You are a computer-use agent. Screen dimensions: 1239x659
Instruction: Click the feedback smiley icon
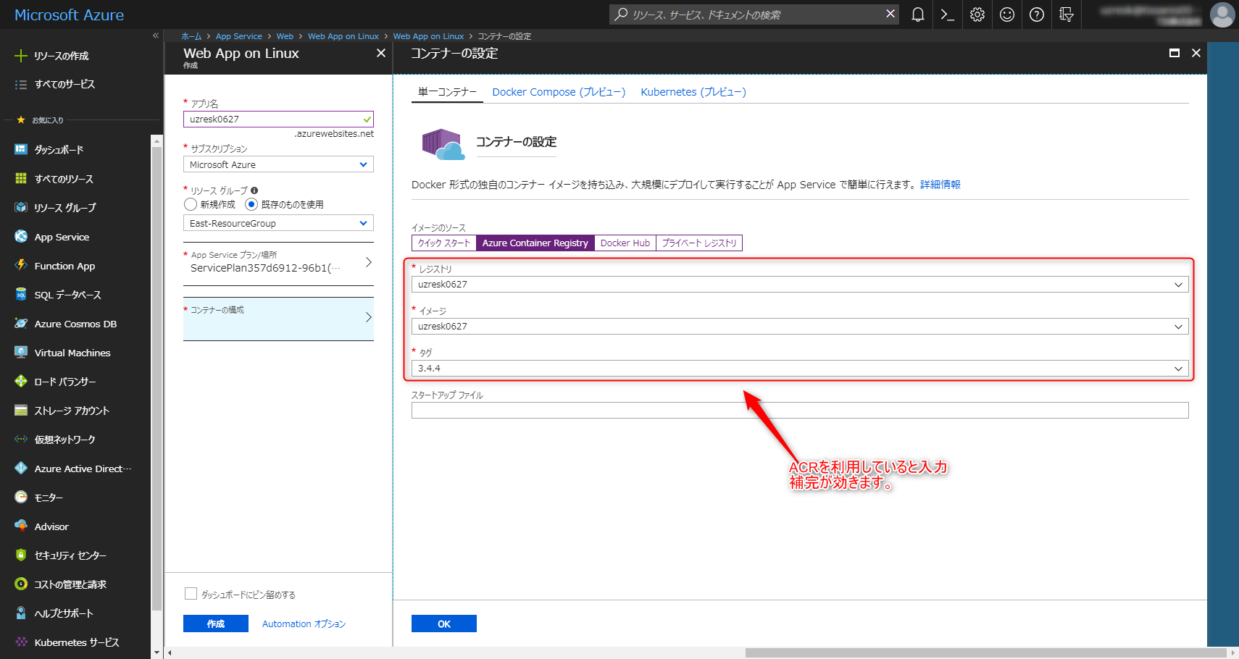[x=1007, y=14]
